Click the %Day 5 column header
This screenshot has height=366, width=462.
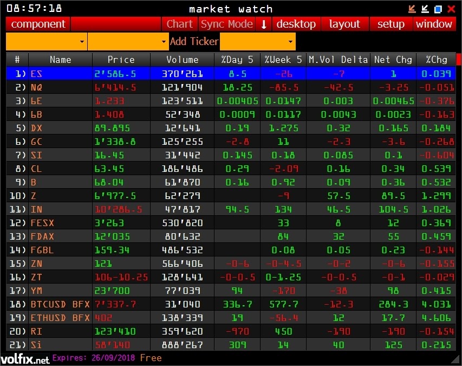point(237,60)
